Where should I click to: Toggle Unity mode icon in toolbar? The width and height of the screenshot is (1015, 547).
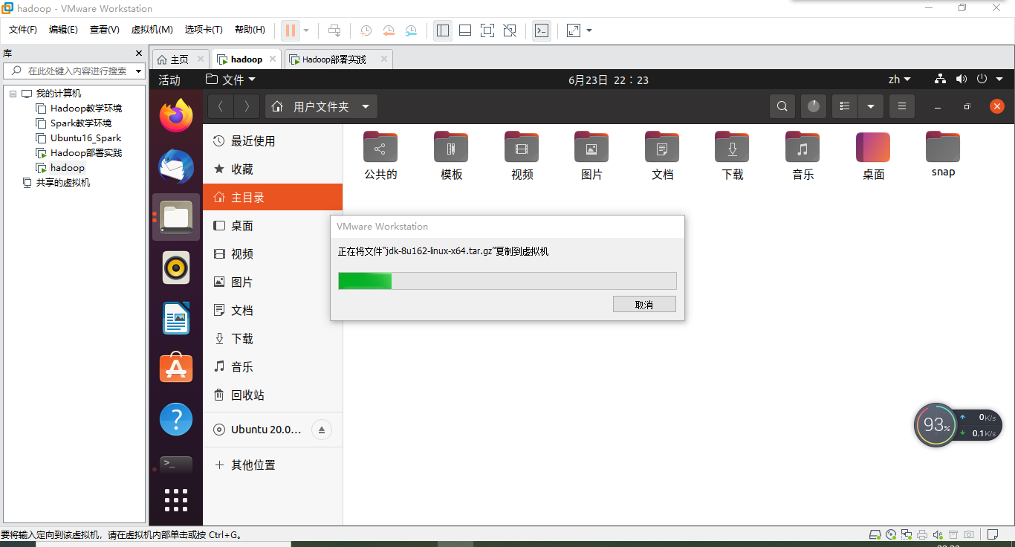pyautogui.click(x=510, y=30)
